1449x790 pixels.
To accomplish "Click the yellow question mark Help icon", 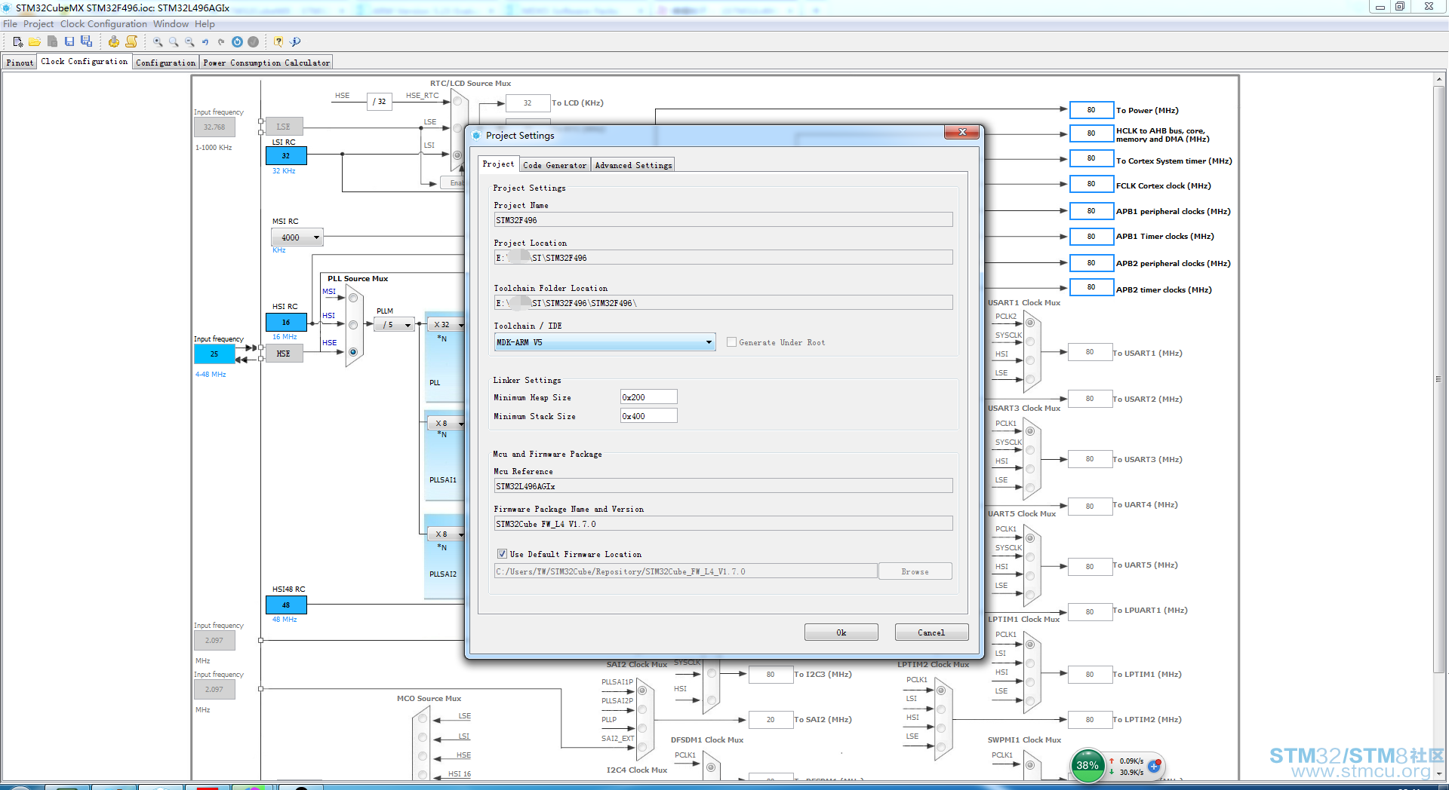I will click(278, 42).
